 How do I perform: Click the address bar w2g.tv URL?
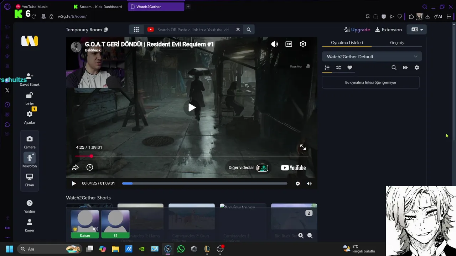72,16
